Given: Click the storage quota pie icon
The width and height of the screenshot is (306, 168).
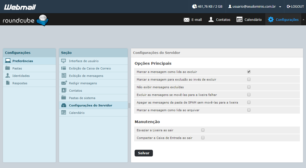Looking at the screenshot, I should tap(194, 6).
